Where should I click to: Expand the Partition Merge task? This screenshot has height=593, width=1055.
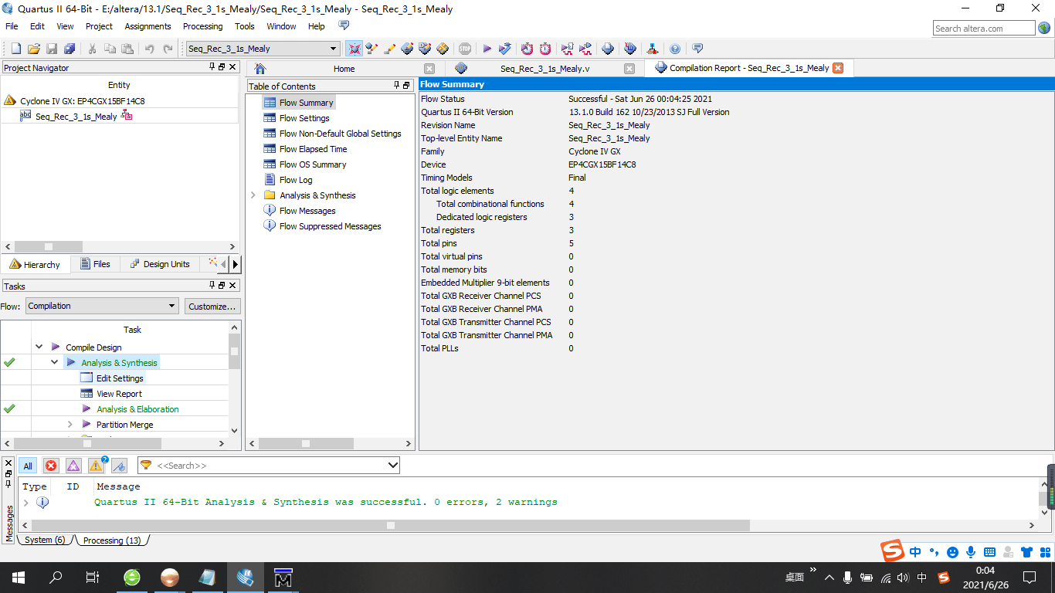coord(70,425)
